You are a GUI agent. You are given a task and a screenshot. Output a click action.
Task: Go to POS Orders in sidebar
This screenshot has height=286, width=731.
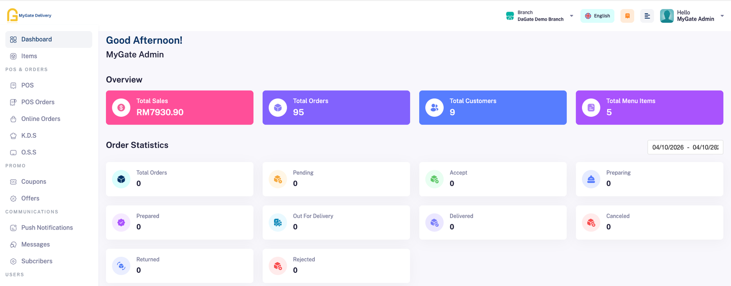[x=37, y=102]
